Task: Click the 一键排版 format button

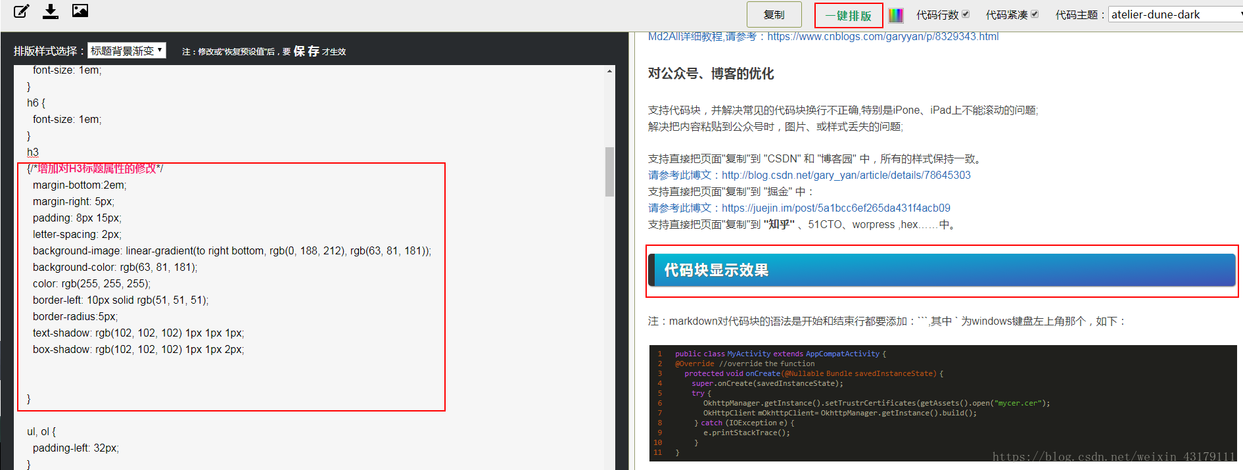Action: [x=848, y=15]
